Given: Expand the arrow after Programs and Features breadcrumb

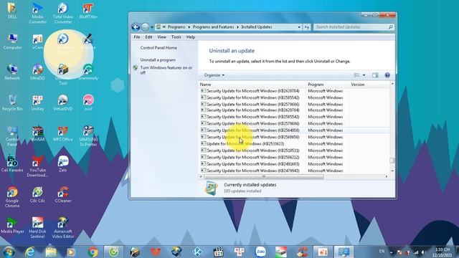Looking at the screenshot, I should pyautogui.click(x=237, y=27).
